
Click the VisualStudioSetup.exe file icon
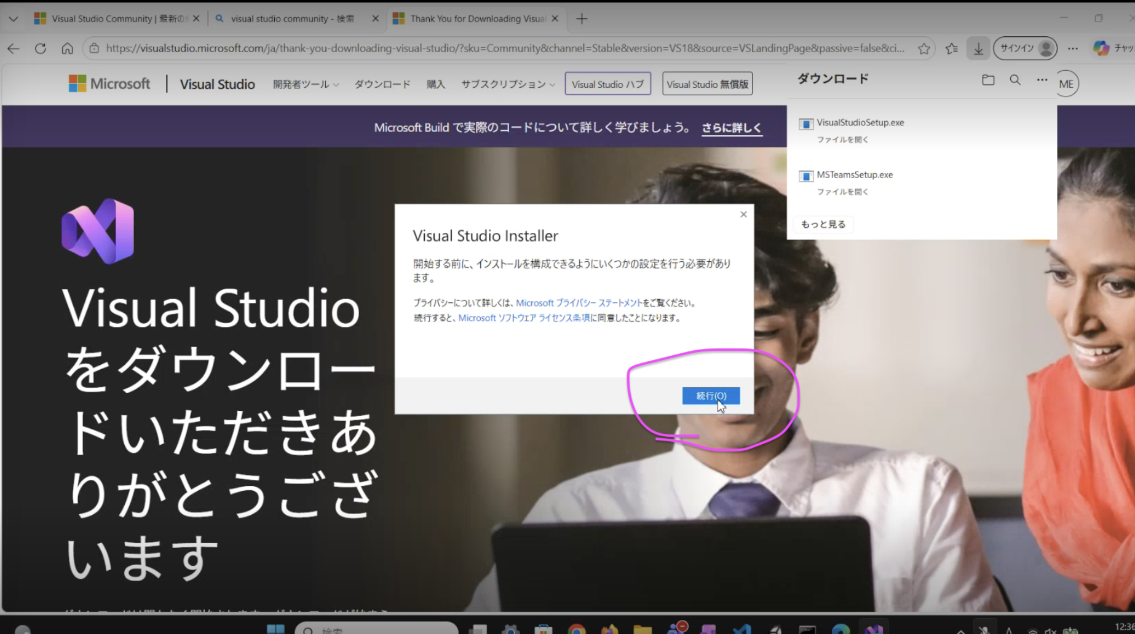(805, 124)
